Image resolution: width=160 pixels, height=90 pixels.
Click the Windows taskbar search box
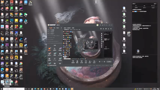click(14, 89)
